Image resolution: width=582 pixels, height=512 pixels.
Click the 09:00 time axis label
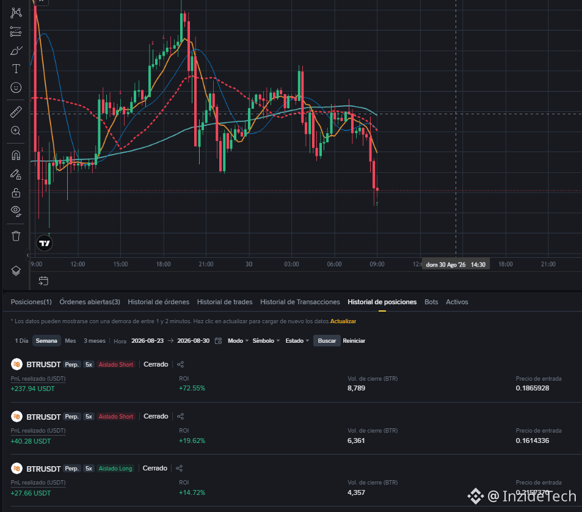[x=377, y=264]
